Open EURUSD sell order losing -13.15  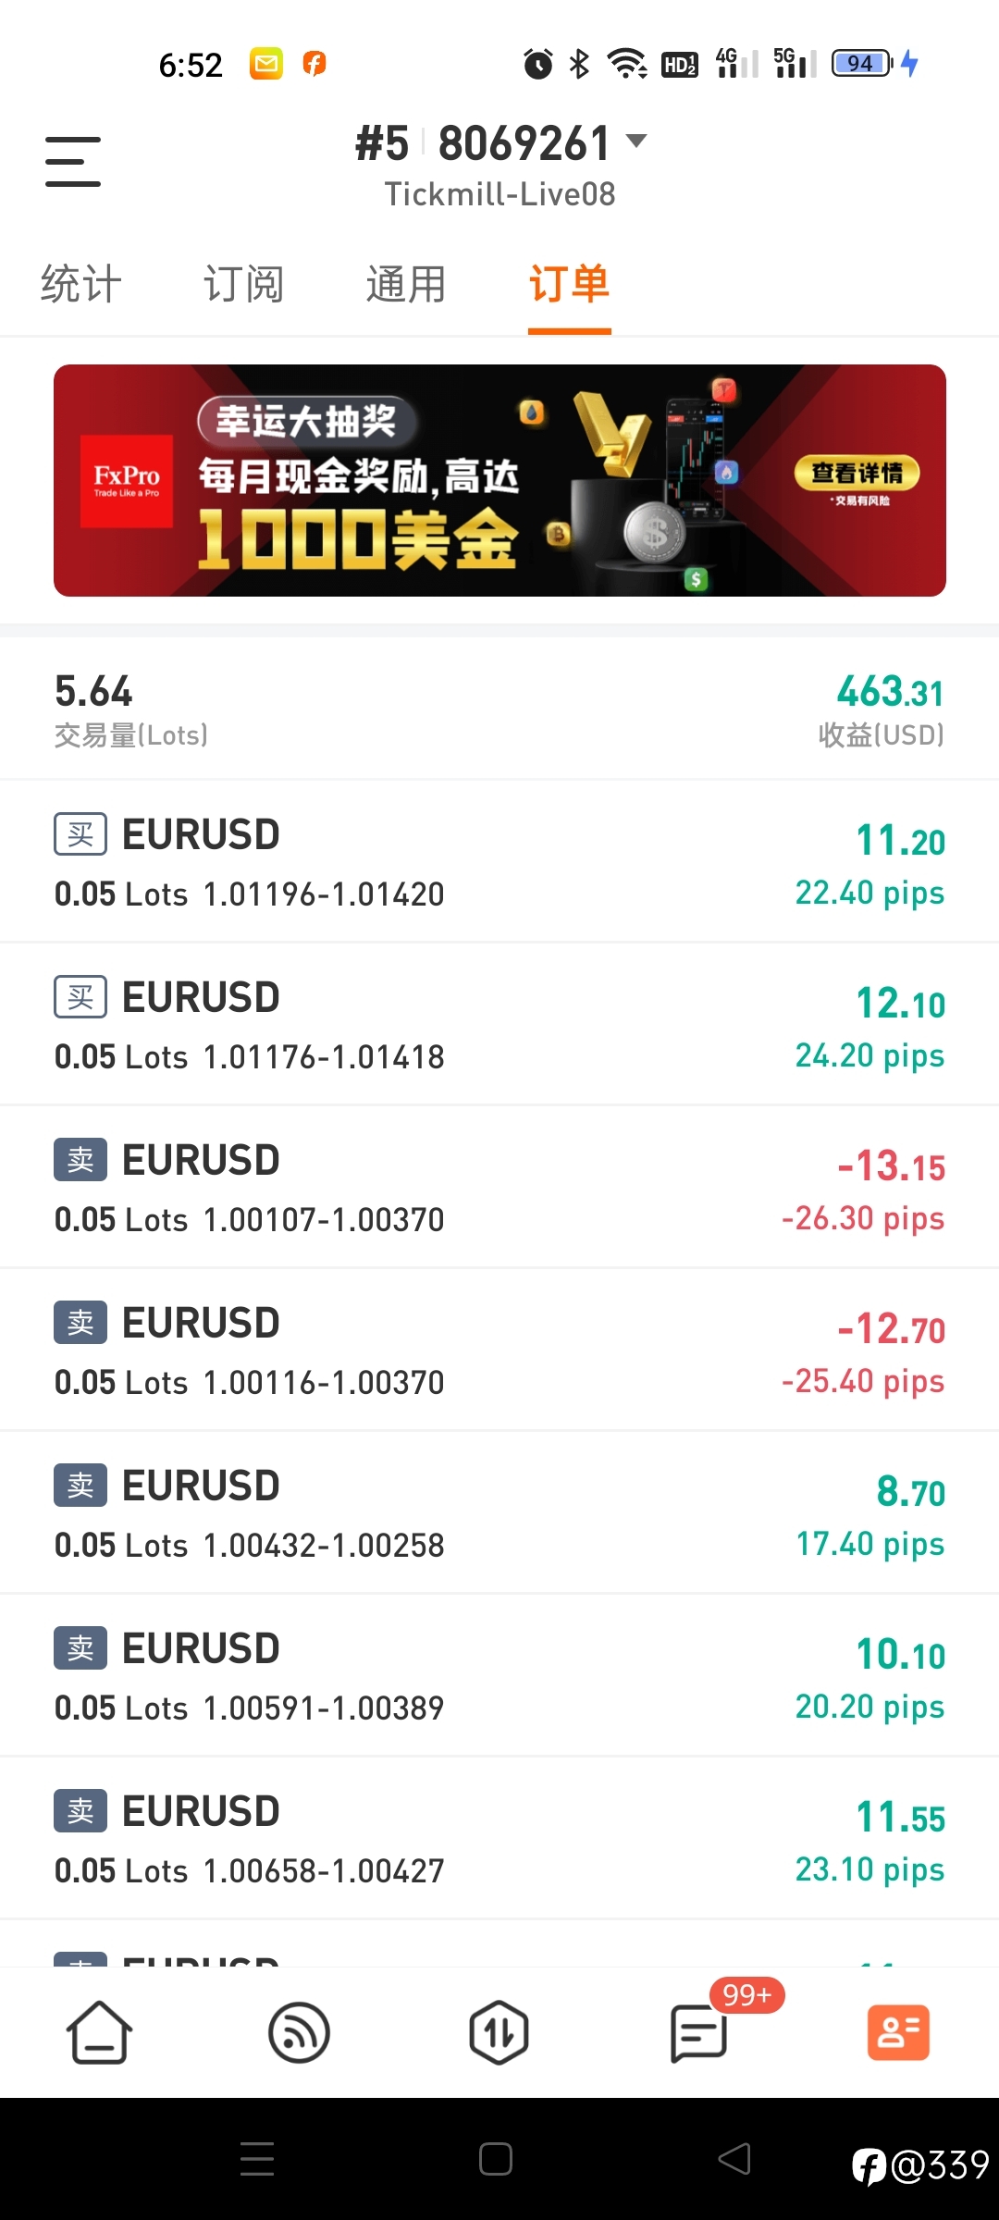click(x=499, y=1187)
